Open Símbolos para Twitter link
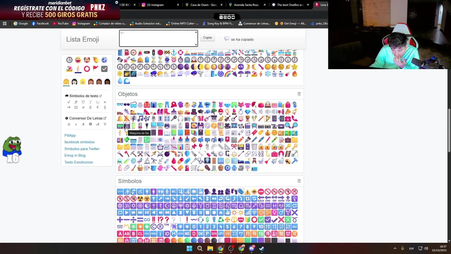Image resolution: width=451 pixels, height=254 pixels. pyautogui.click(x=82, y=149)
